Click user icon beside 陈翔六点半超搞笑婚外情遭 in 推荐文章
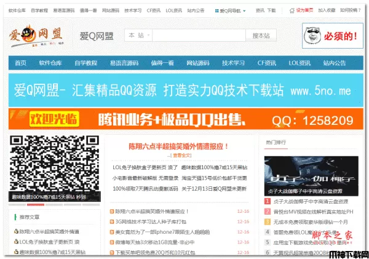369x259 pixels. tap(16, 231)
